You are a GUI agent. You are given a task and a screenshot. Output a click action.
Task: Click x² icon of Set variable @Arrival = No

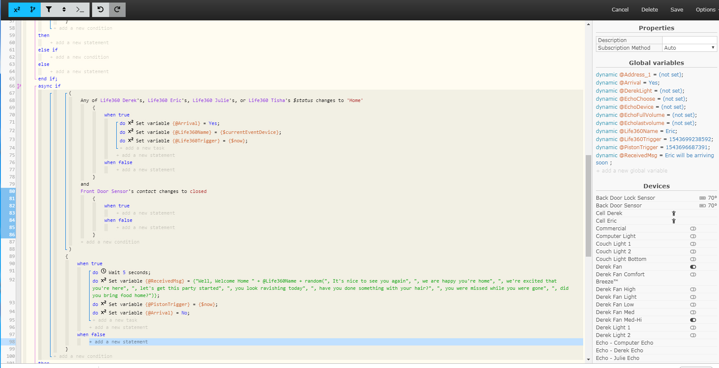point(104,312)
